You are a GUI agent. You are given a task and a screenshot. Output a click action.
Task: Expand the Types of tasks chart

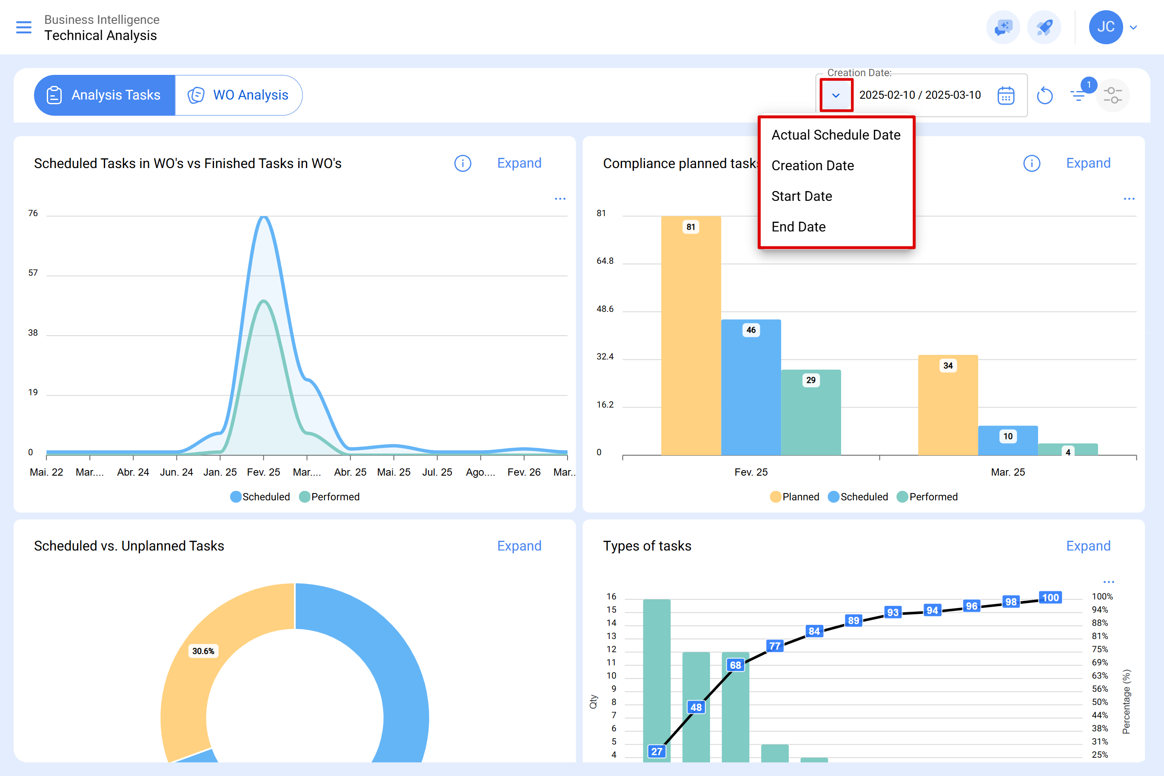(1088, 546)
